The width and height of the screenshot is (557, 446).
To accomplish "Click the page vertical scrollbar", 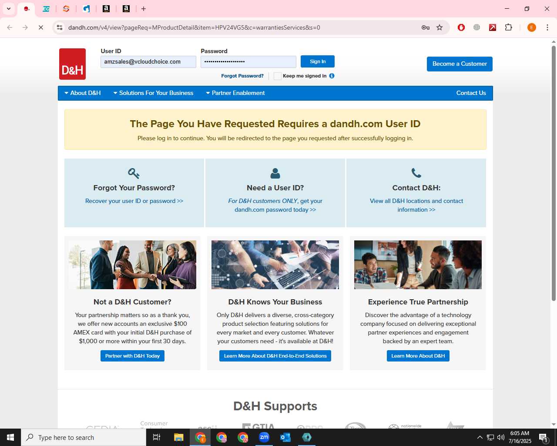I will click(x=554, y=173).
